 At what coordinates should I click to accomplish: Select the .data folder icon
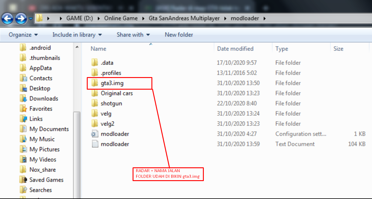[x=95, y=63]
